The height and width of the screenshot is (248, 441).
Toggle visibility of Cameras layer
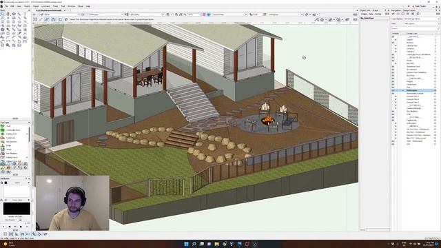pos(396,49)
